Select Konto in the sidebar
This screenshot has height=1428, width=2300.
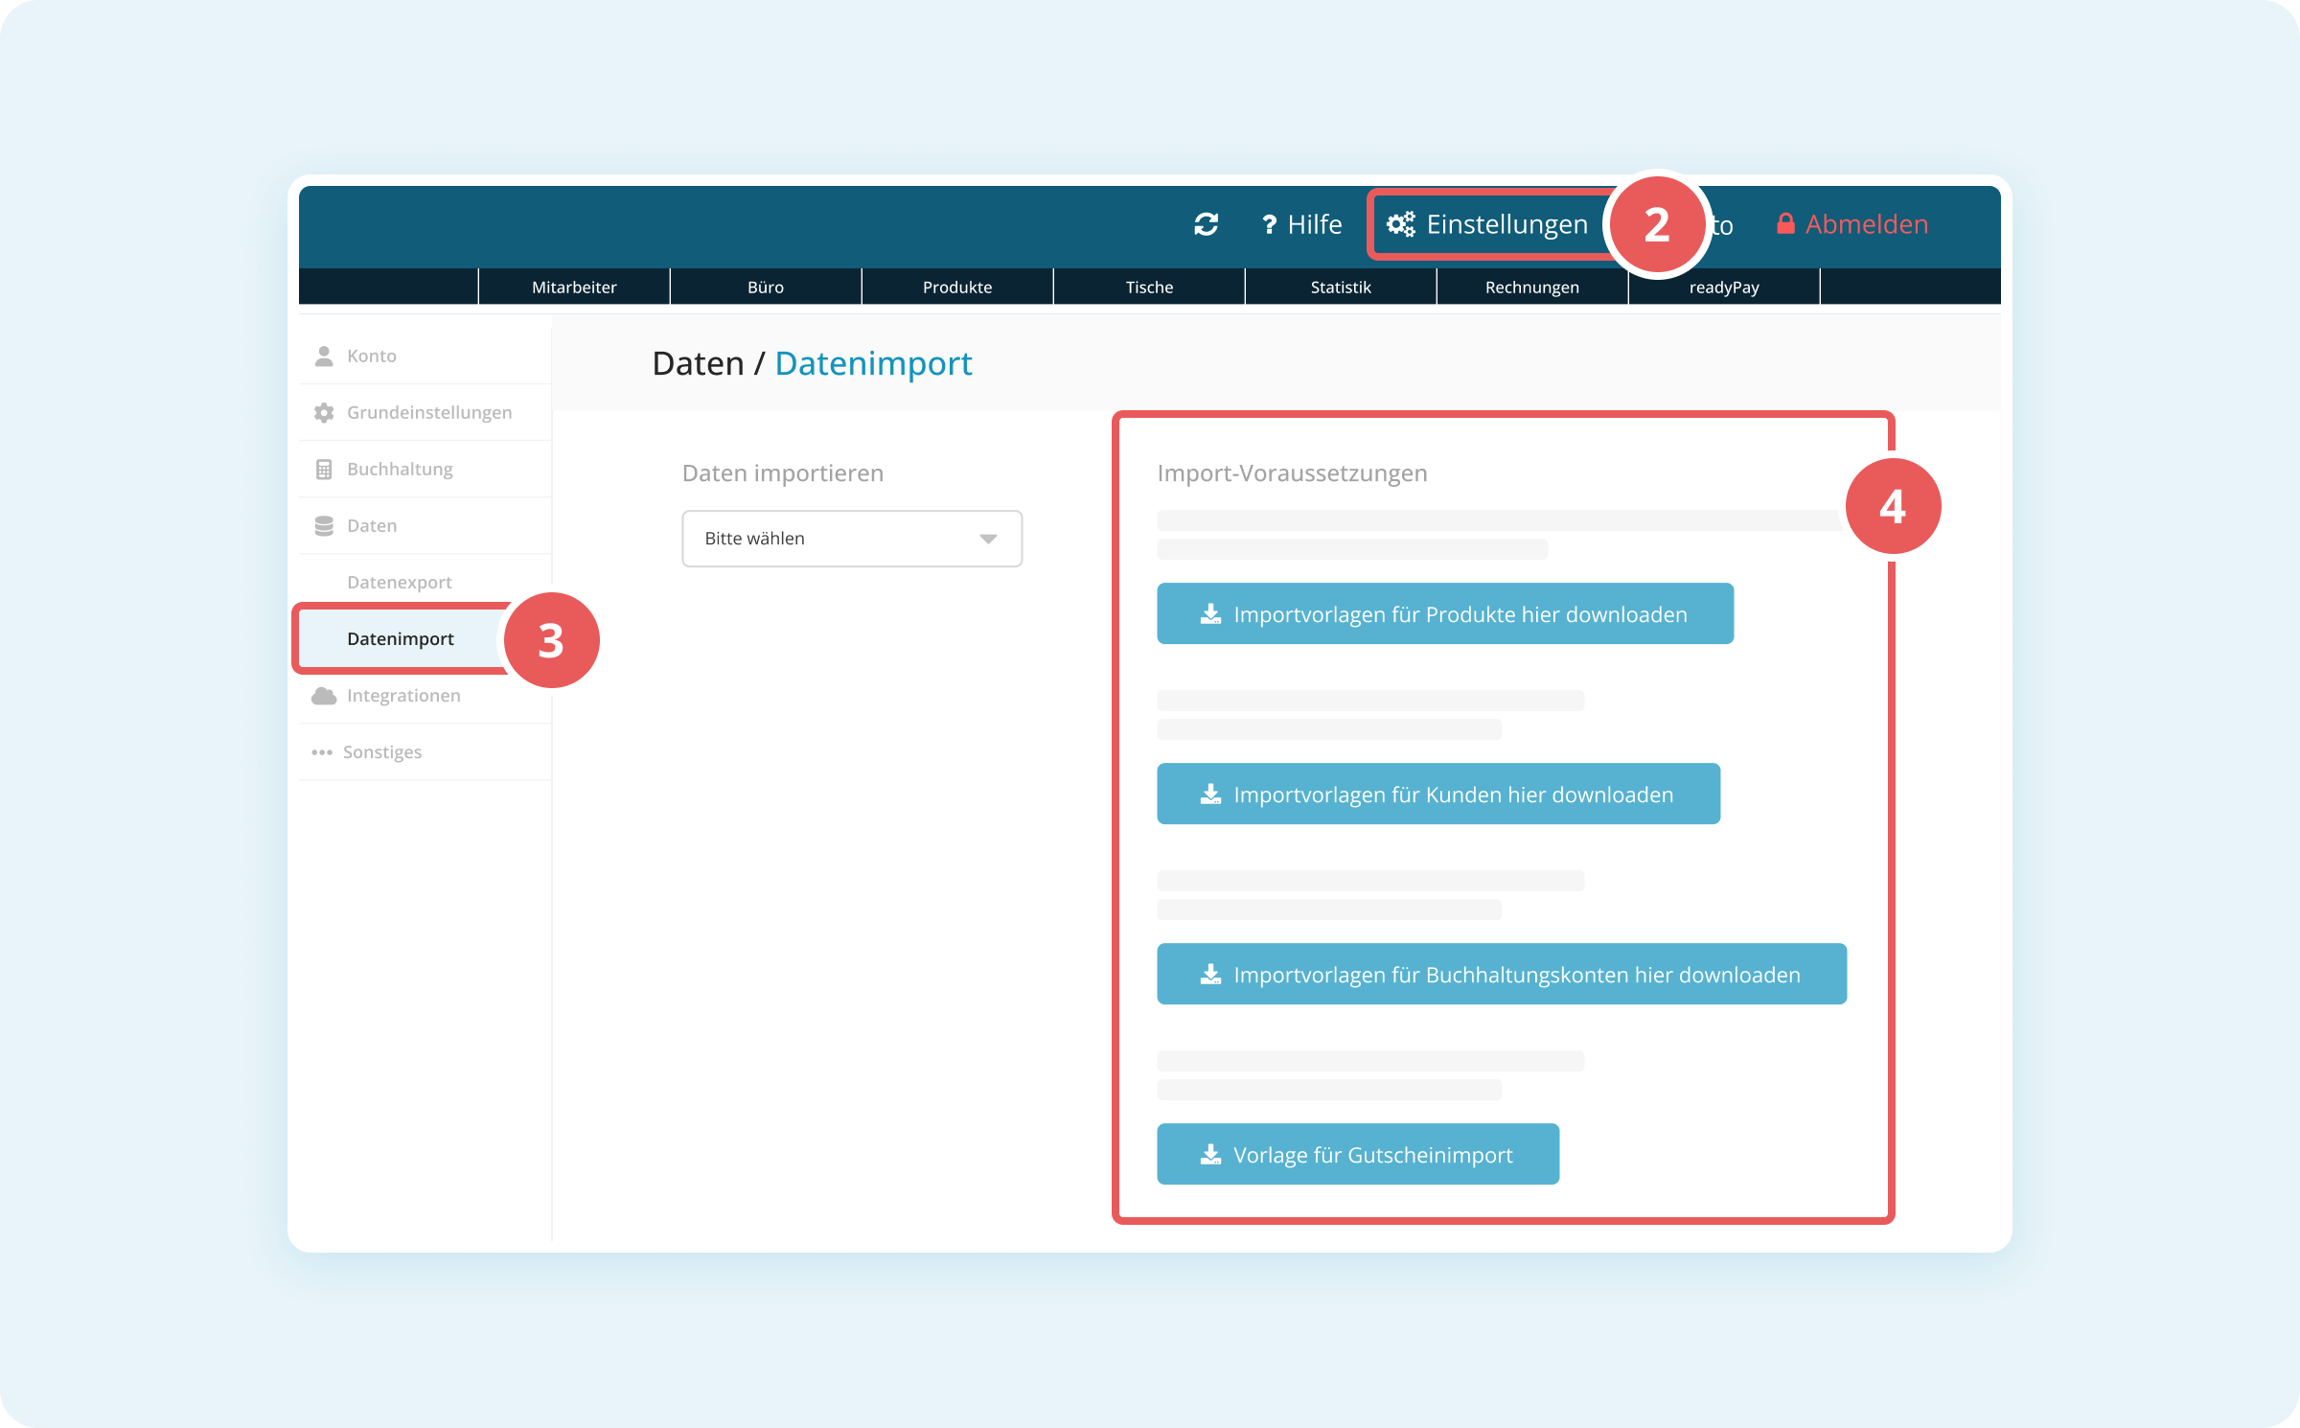pyautogui.click(x=425, y=356)
